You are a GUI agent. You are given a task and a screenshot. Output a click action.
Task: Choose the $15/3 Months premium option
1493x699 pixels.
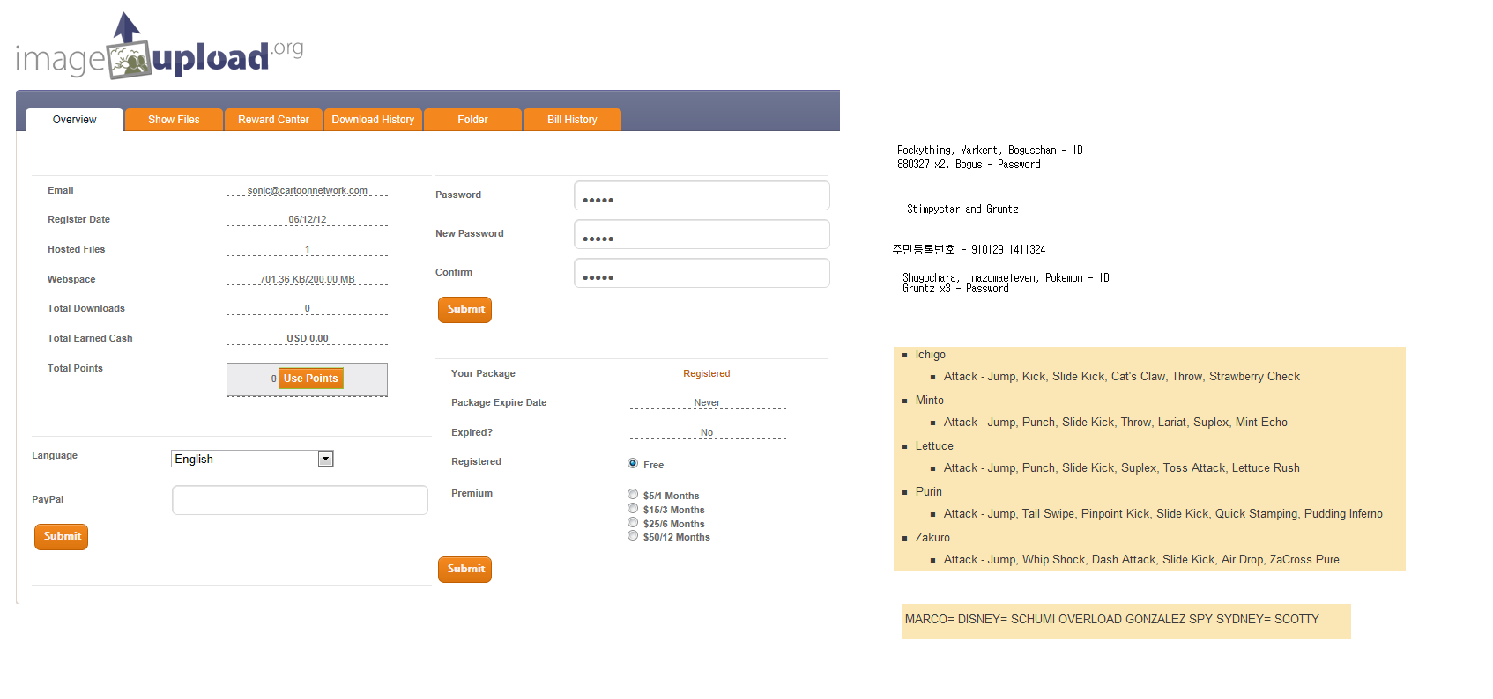633,509
